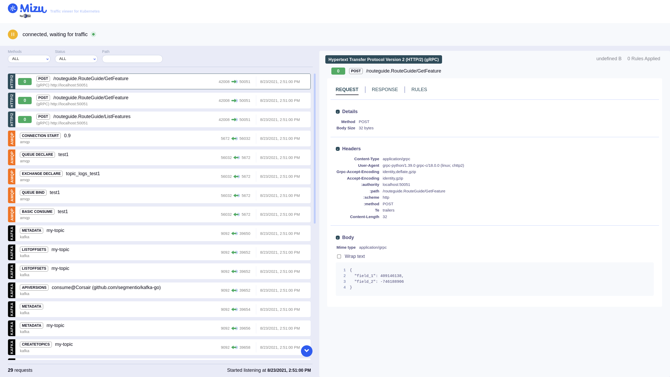Click the HTTP/2 gRPC protocol title button

(x=383, y=59)
